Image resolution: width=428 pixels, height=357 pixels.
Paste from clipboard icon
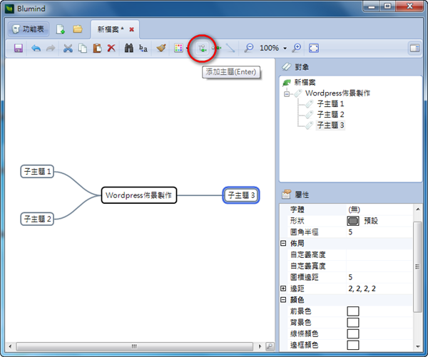click(97, 48)
